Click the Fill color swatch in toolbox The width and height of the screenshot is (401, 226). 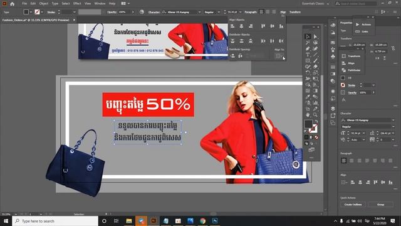point(308,124)
